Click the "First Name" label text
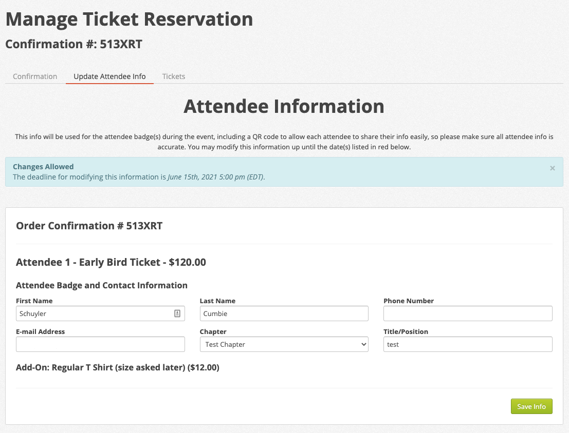 click(34, 301)
